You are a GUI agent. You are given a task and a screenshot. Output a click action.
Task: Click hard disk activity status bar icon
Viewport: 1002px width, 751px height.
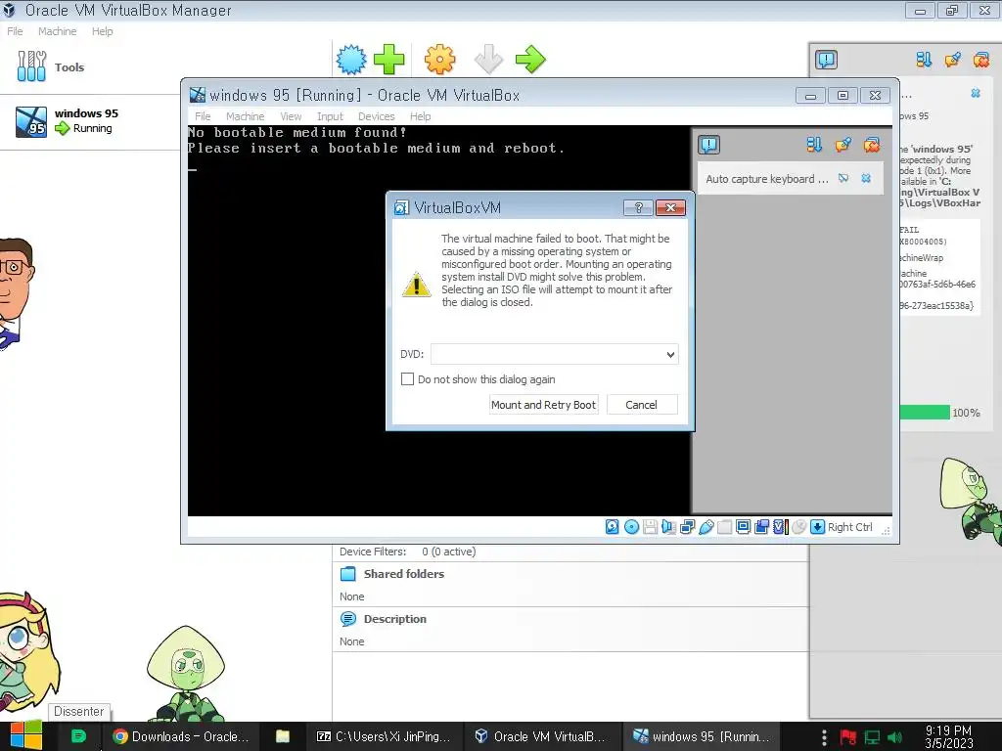[613, 527]
